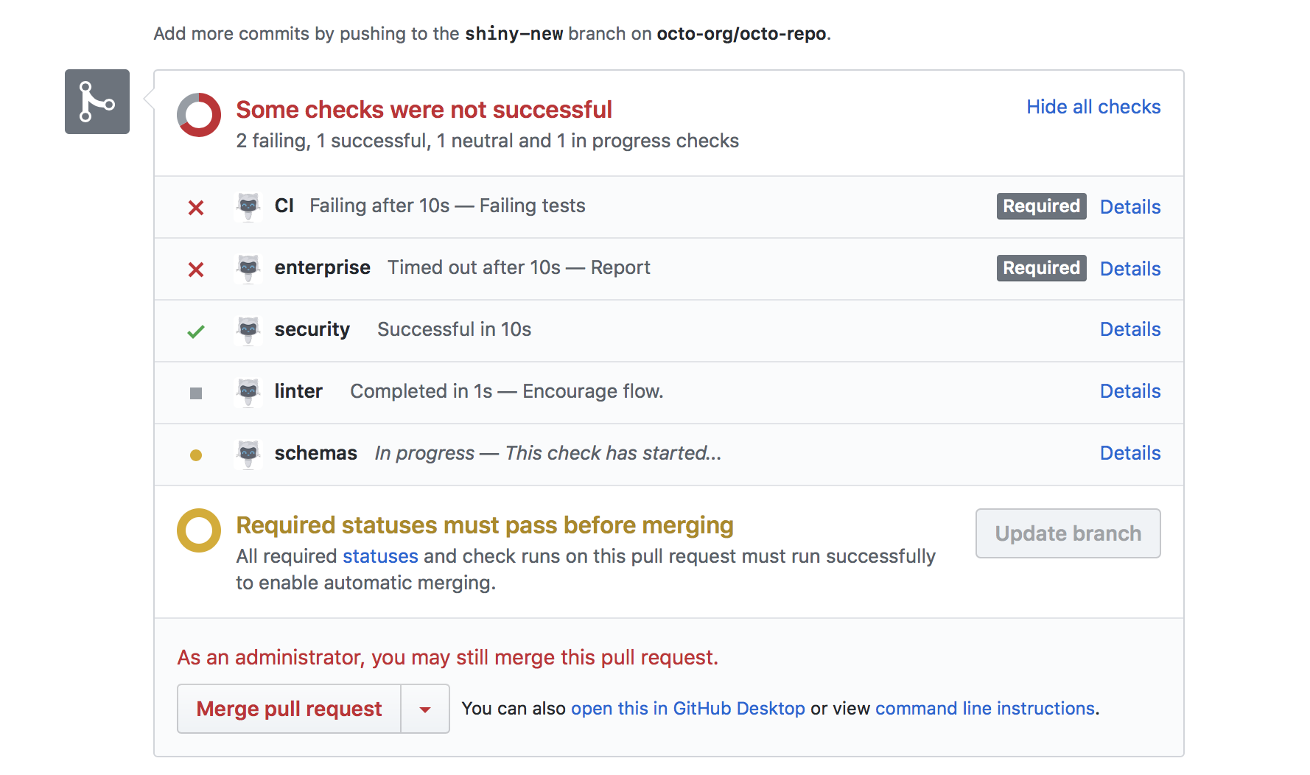Click the schemas check's bot avatar

[248, 454]
